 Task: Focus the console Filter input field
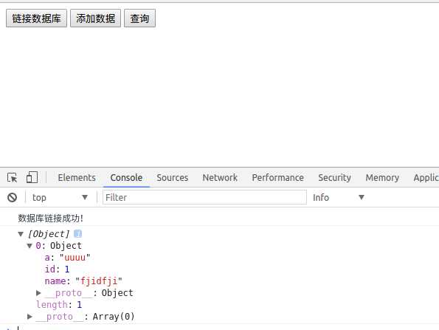point(204,198)
